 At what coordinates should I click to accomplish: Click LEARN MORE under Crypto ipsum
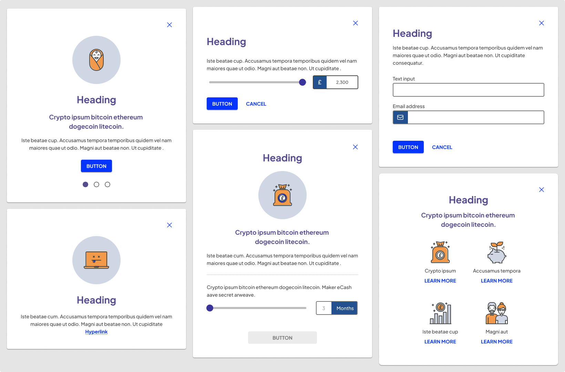(x=440, y=281)
